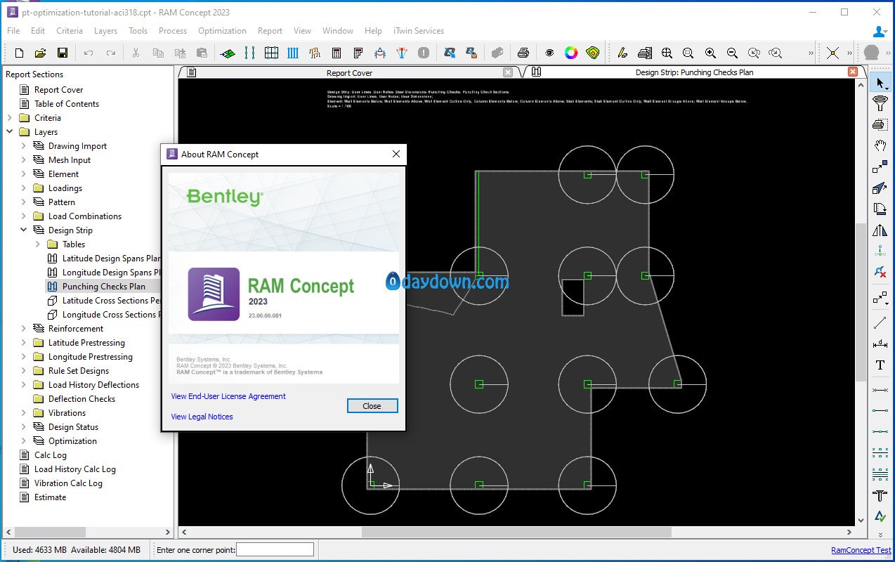895x562 pixels.
Task: Click the Report Sections panel heading
Action: pyautogui.click(x=34, y=74)
